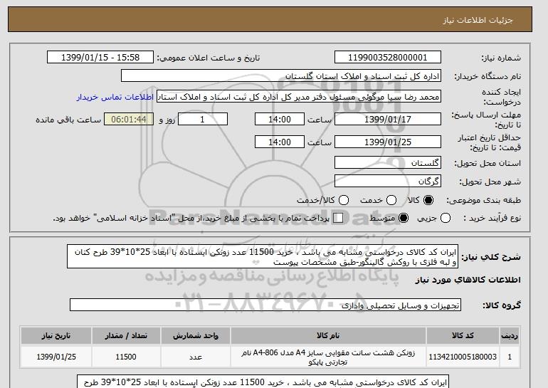Click the کد کالا column header

coord(463,335)
